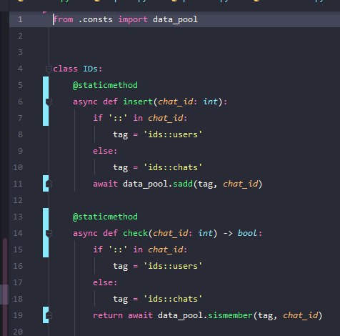Click the 'tag' variable on line 18
Image resolution: width=340 pixels, height=336 pixels.
(120, 300)
